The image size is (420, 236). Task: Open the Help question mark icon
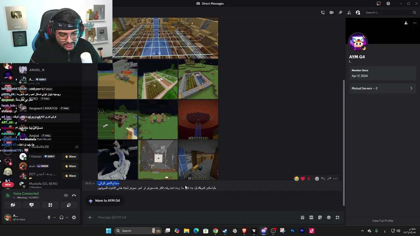(x=388, y=4)
